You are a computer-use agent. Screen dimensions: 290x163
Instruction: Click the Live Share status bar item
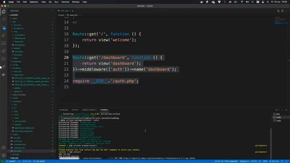39,161
